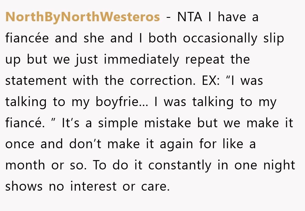This screenshot has height=211, width=305.
Task: Click the final word "care."
Action: pos(155,187)
